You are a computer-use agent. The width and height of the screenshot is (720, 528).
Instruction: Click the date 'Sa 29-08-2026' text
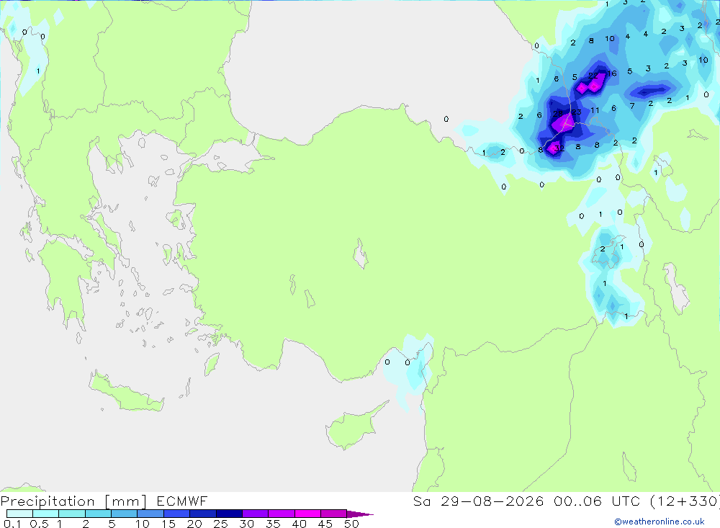478,501
